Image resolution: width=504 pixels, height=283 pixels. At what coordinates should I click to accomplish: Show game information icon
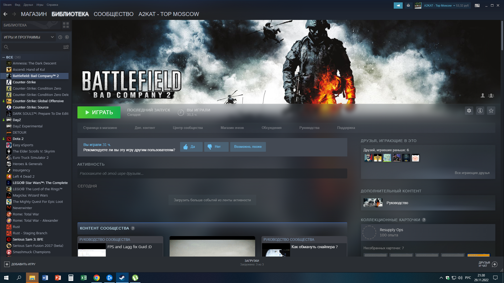tap(480, 111)
